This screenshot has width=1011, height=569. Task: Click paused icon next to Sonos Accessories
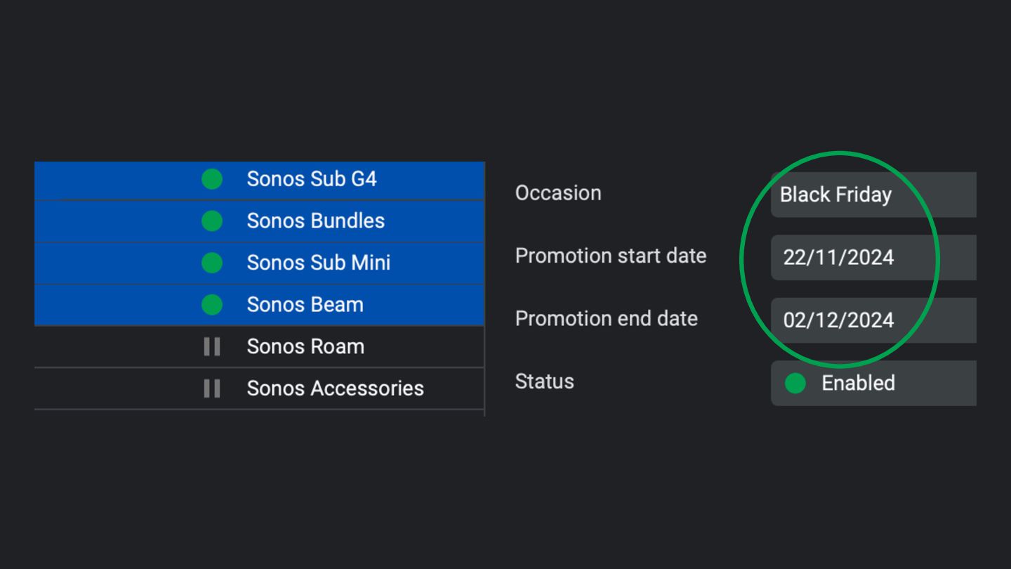point(212,388)
